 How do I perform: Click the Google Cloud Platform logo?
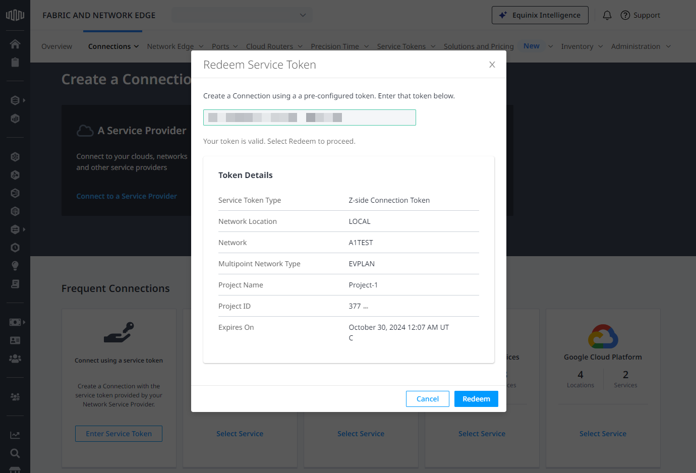point(603,336)
